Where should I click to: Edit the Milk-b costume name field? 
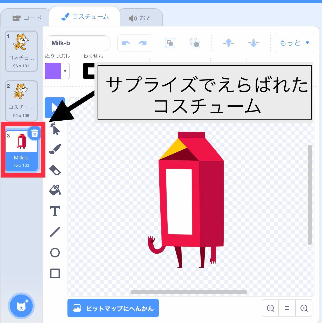(x=78, y=43)
